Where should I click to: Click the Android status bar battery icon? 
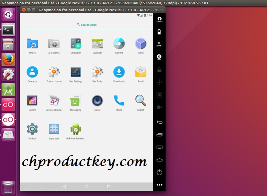(145, 15)
